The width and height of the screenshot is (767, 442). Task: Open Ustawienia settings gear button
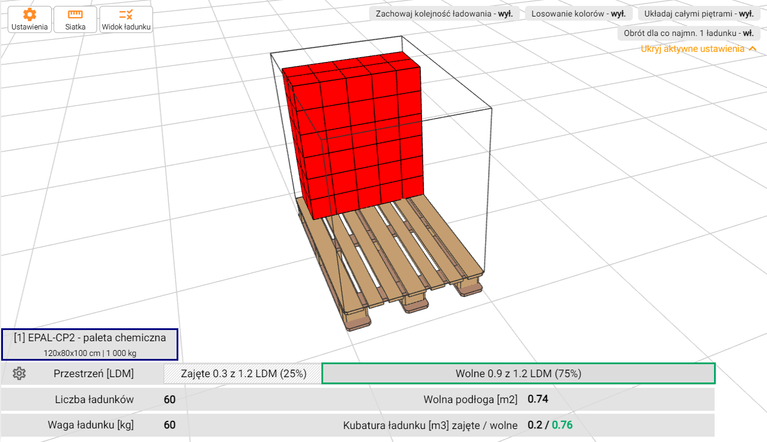click(29, 19)
